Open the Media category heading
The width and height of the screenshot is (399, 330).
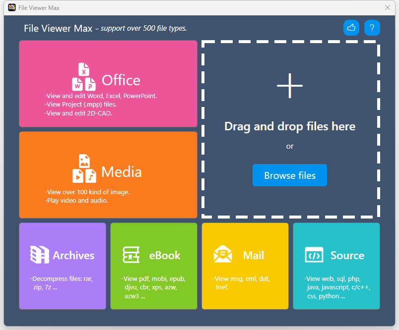tap(122, 172)
